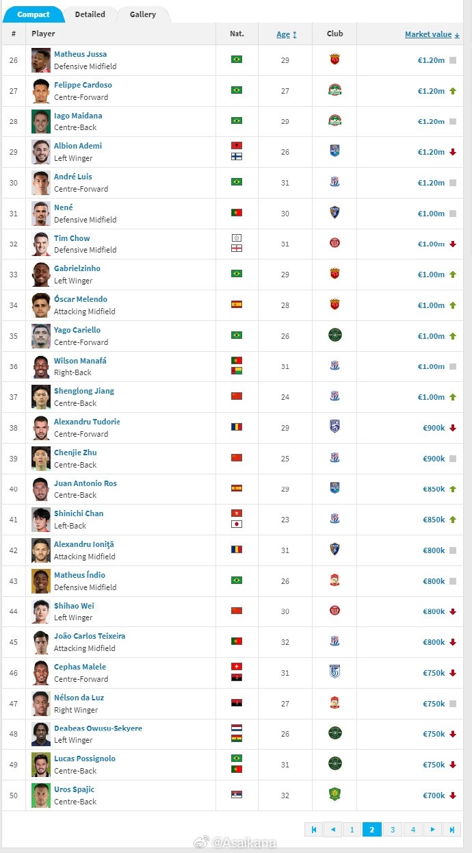472x853 pixels.
Task: Click Felippe Cardoso's player photo
Action: [x=41, y=91]
